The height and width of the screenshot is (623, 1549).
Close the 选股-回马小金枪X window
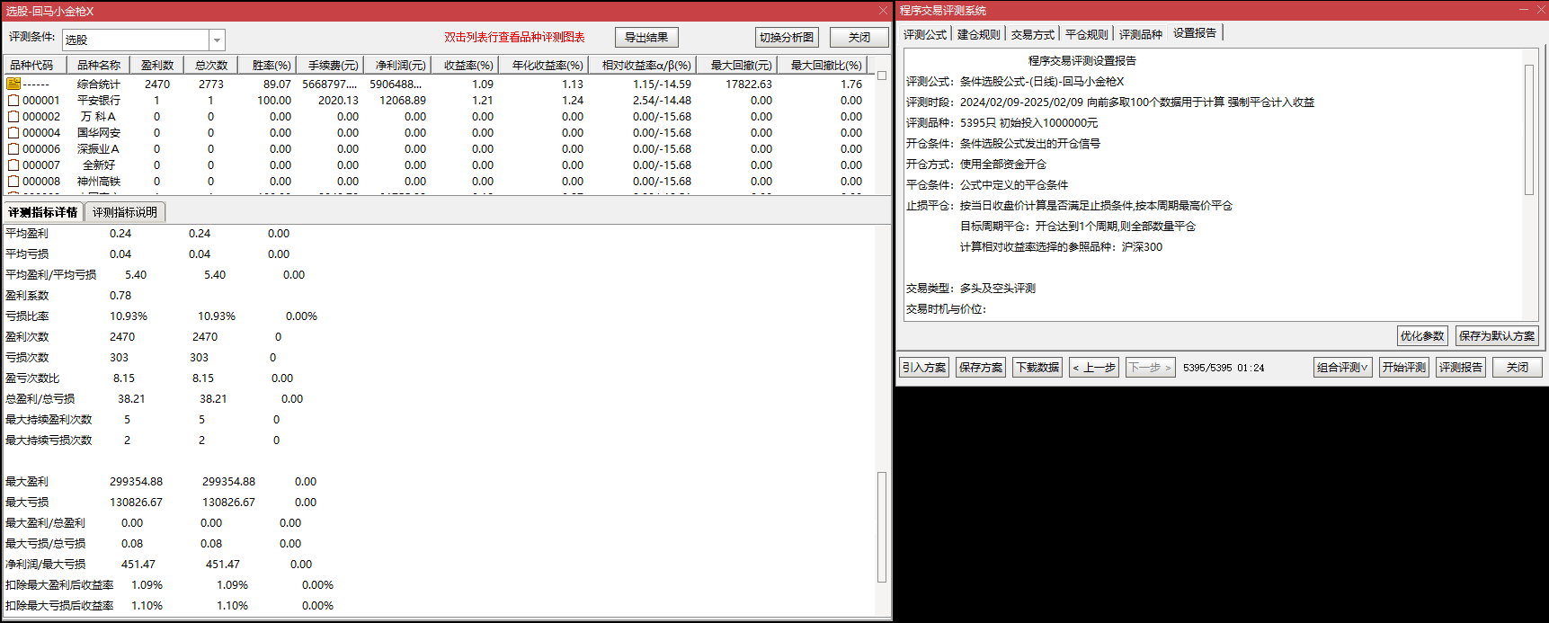click(883, 11)
